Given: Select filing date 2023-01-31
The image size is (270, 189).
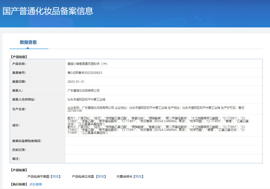Looking at the screenshot, I should [x=76, y=82].
